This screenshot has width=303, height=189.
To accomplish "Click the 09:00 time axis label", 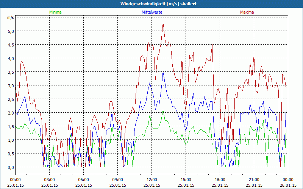I will point(117,180).
